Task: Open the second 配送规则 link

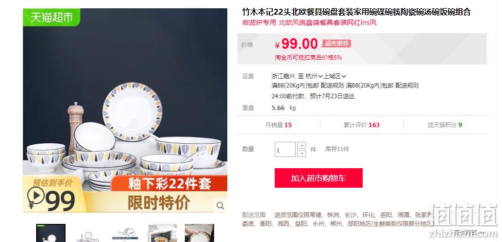Action: [x=407, y=86]
